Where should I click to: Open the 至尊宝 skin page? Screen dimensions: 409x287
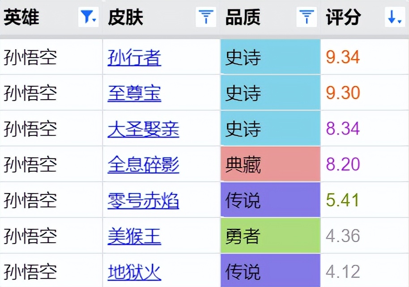[x=134, y=93]
